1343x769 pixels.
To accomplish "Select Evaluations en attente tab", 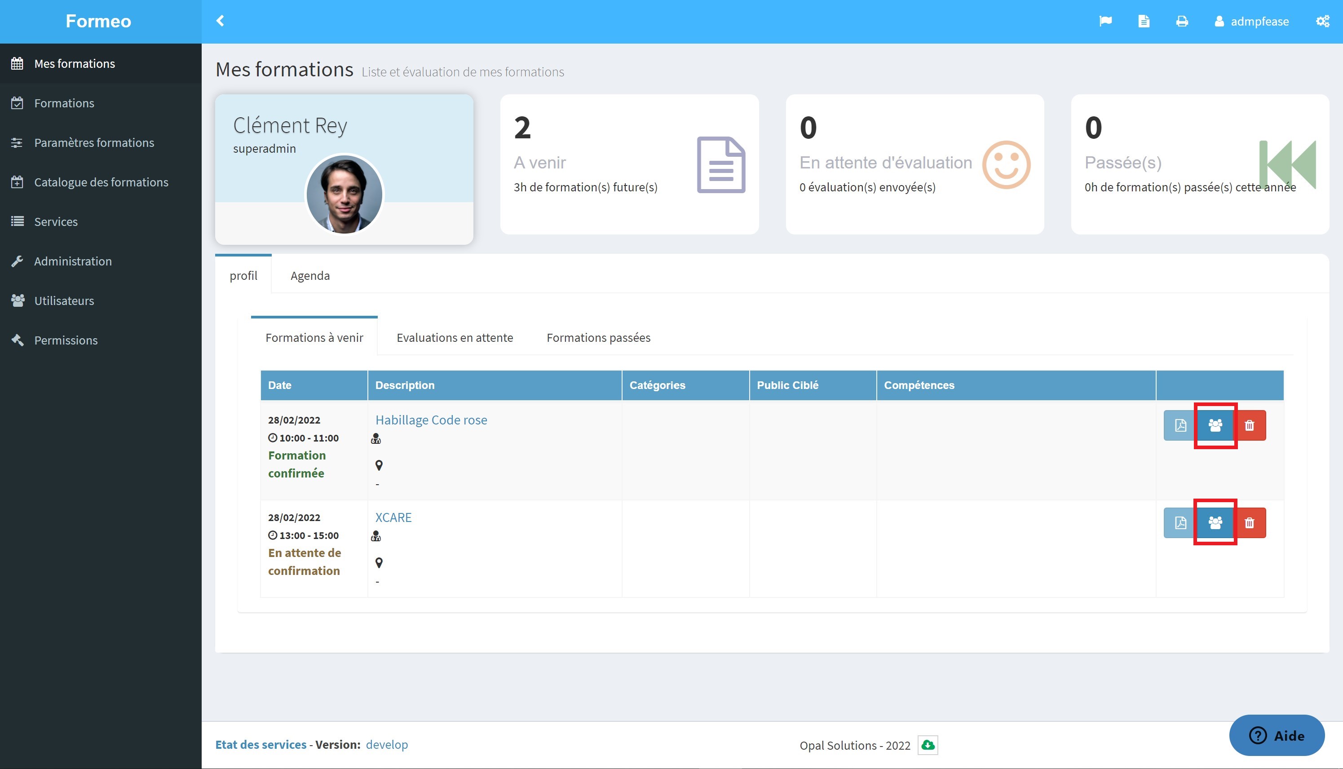I will click(455, 337).
